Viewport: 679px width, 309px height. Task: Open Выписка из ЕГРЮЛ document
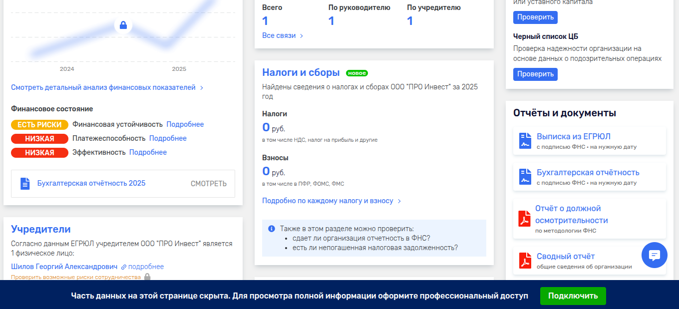click(x=574, y=136)
